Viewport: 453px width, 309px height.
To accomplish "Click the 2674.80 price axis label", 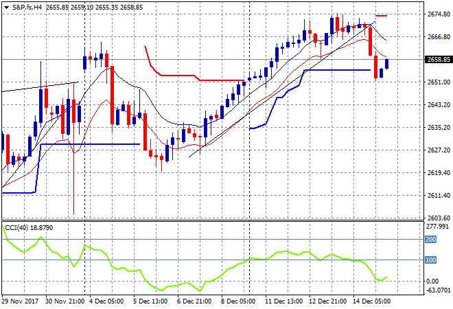I will (439, 14).
